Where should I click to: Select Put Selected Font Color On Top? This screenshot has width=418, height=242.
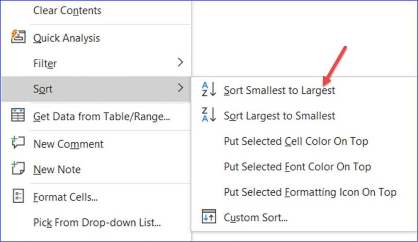(297, 167)
